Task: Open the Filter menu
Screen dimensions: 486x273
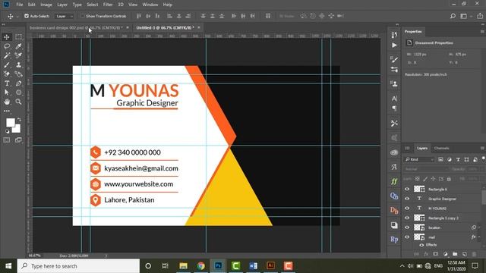Action: tap(108, 5)
